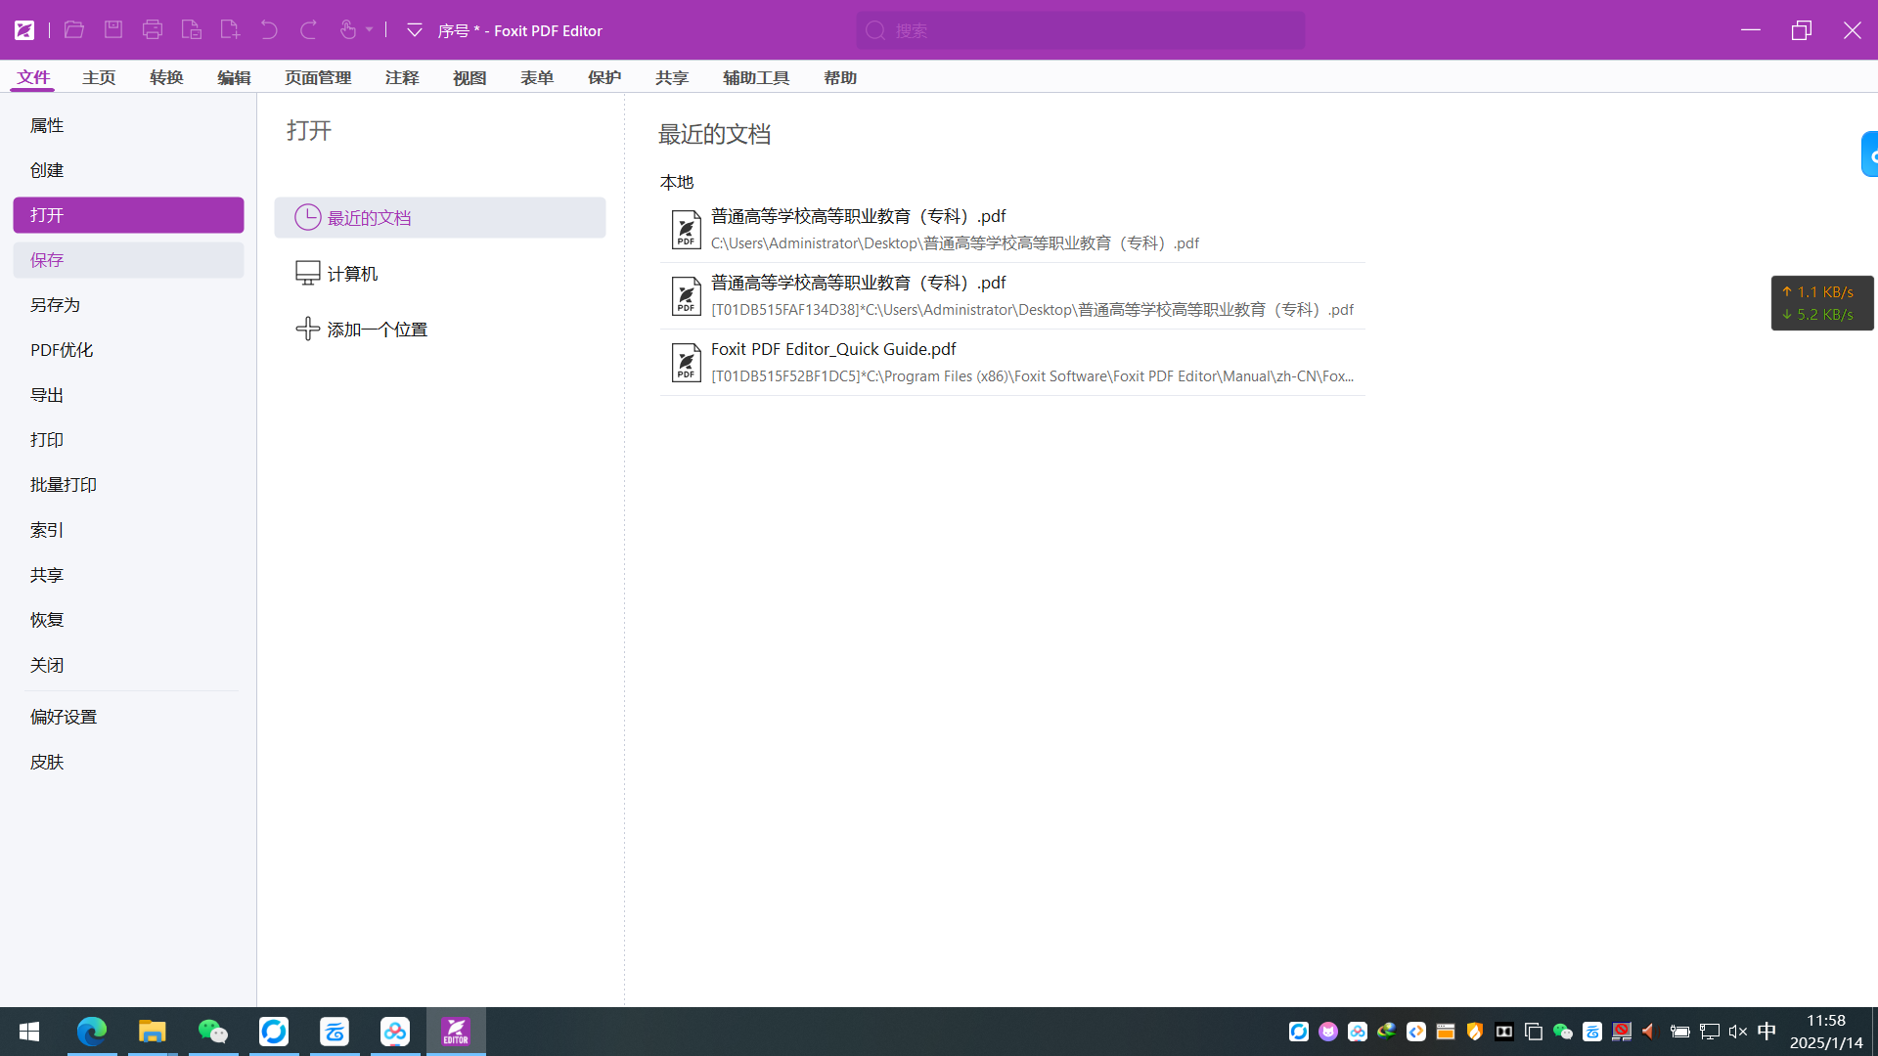Click the Foxit Editor taskbar icon
Image resolution: width=1878 pixels, height=1056 pixels.
[x=456, y=1032]
